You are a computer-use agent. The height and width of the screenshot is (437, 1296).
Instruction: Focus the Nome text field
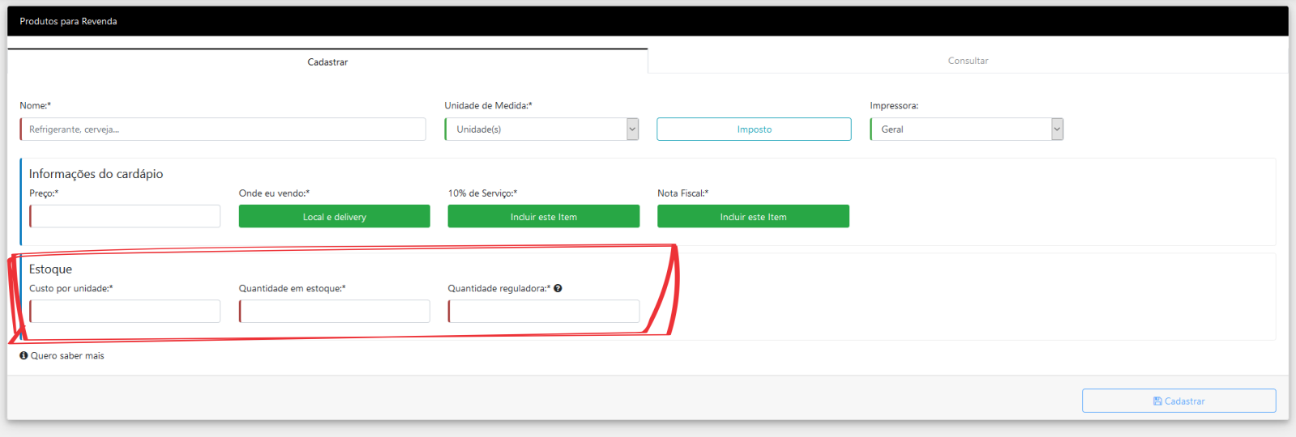(223, 129)
